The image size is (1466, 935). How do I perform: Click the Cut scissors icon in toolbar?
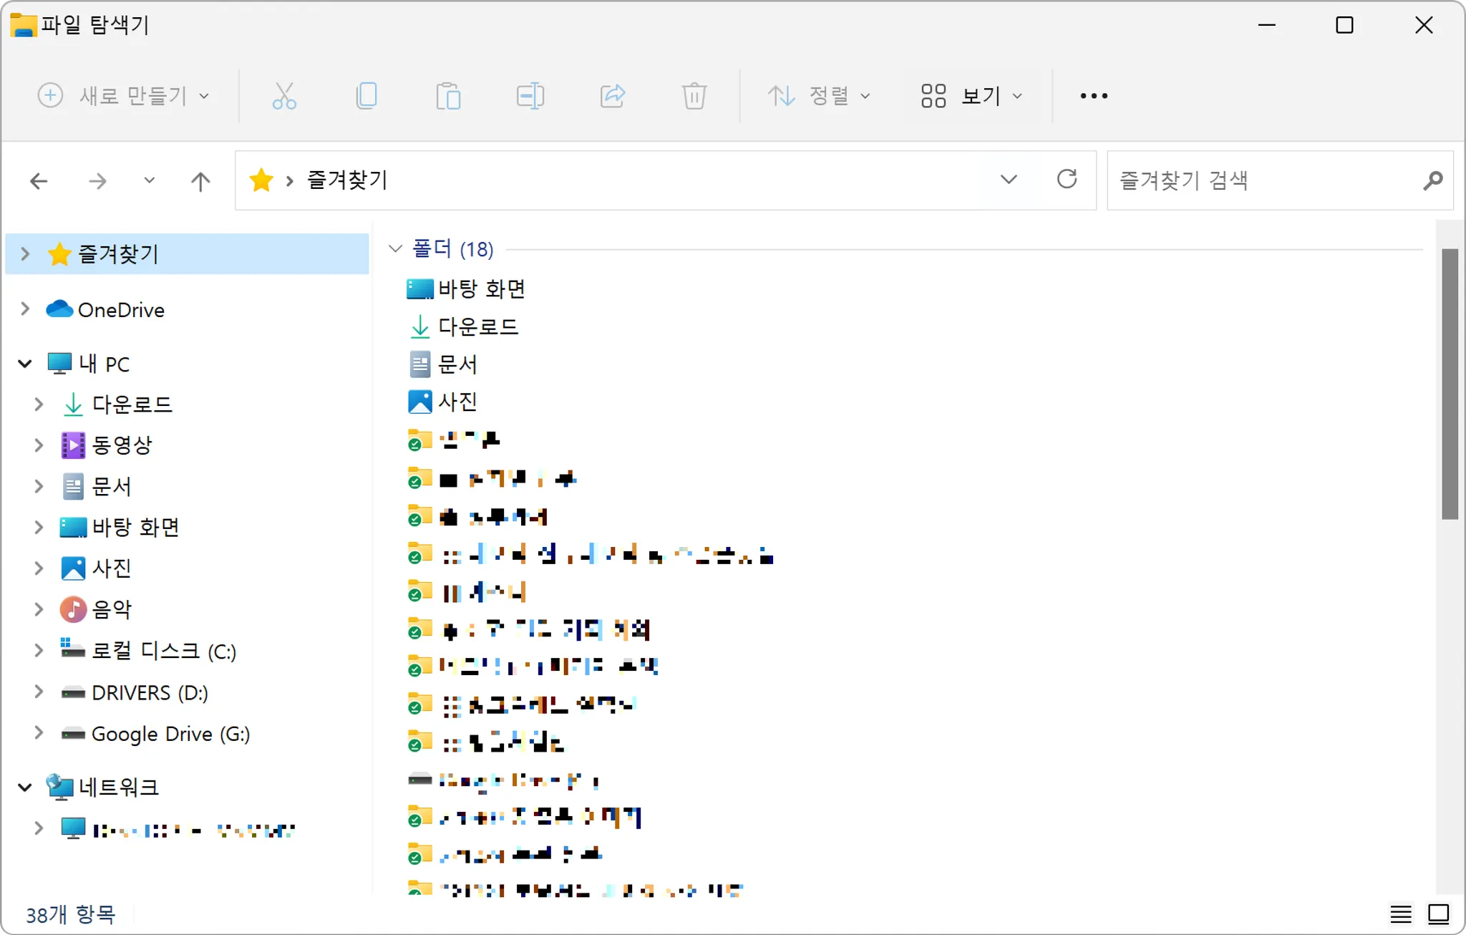tap(284, 95)
